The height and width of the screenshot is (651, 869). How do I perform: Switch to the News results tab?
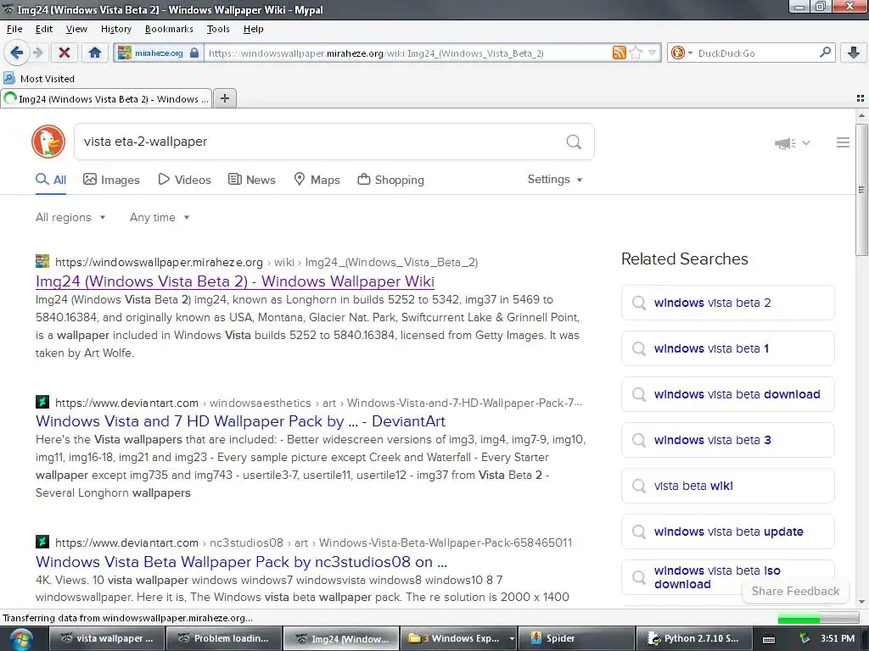tap(251, 180)
